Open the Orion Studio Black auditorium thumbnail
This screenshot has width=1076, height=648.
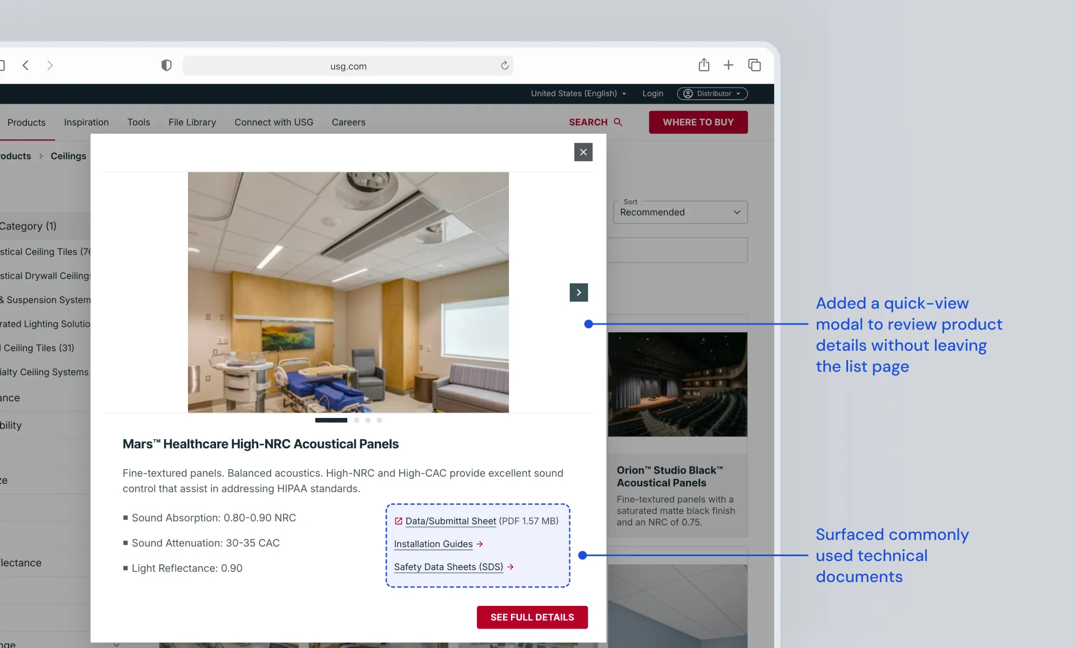click(678, 384)
